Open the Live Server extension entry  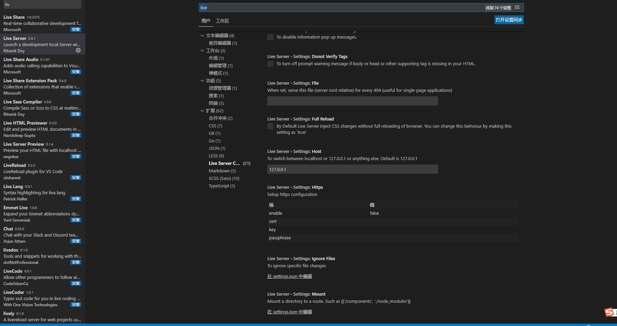42,44
